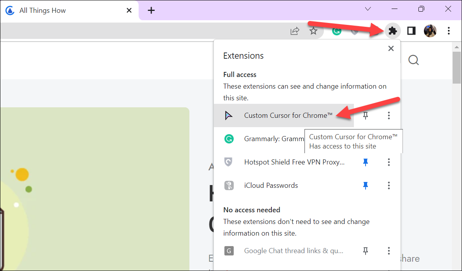Minimize the Chrome window
Image resolution: width=462 pixels, height=271 pixels.
[x=394, y=9]
